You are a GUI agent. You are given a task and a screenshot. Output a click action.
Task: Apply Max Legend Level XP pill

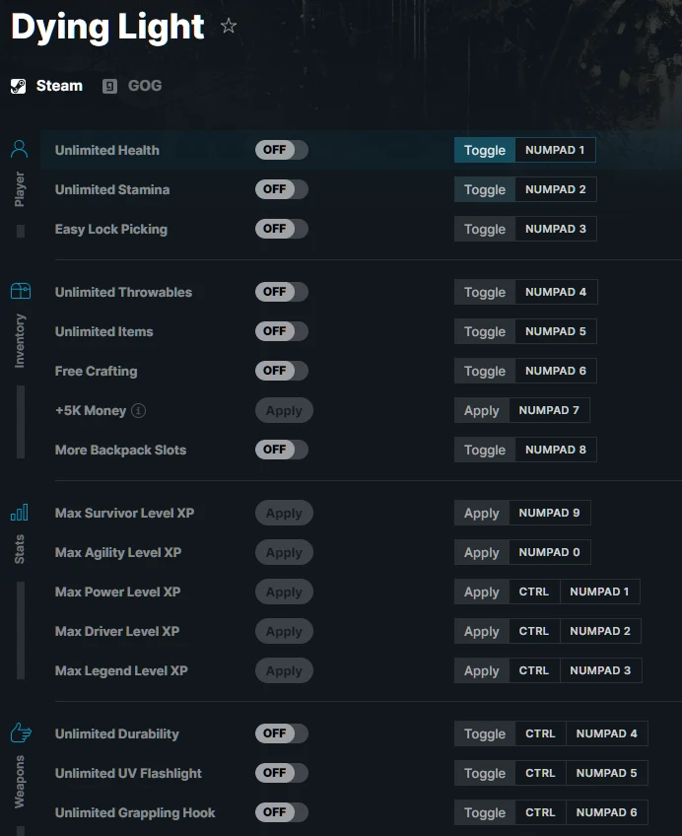pos(284,670)
